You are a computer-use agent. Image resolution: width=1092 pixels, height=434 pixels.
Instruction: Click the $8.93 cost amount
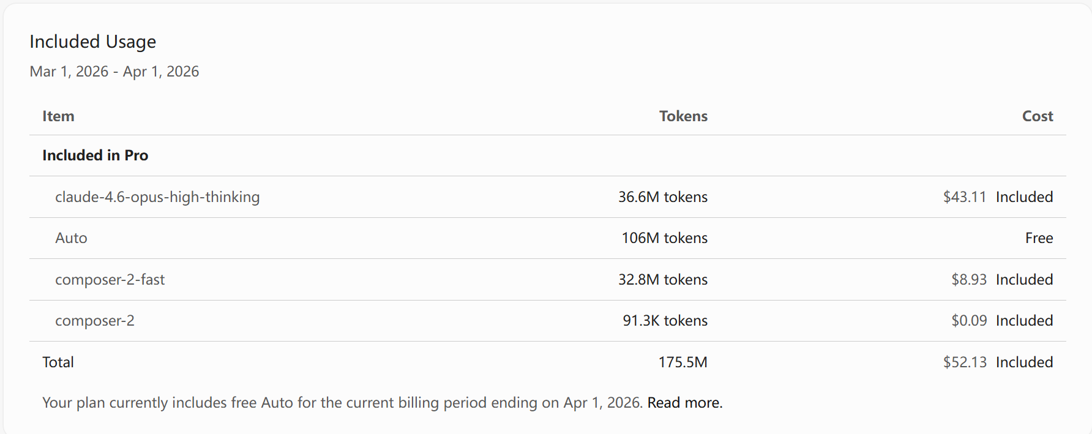[x=969, y=280]
